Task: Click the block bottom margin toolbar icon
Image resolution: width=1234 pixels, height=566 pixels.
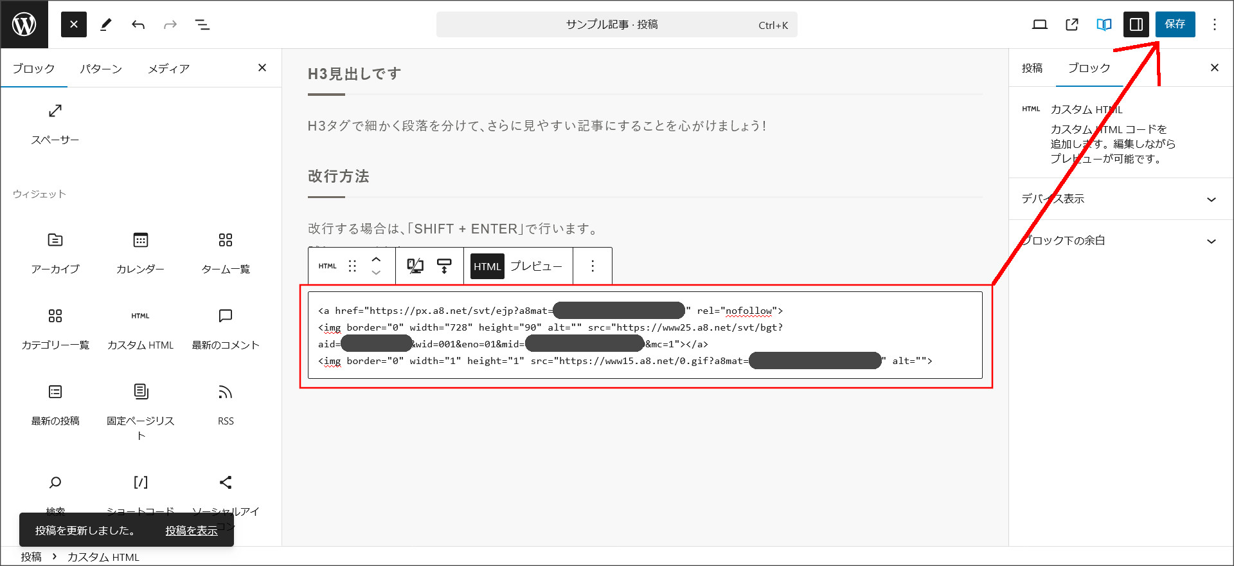Action: click(444, 266)
